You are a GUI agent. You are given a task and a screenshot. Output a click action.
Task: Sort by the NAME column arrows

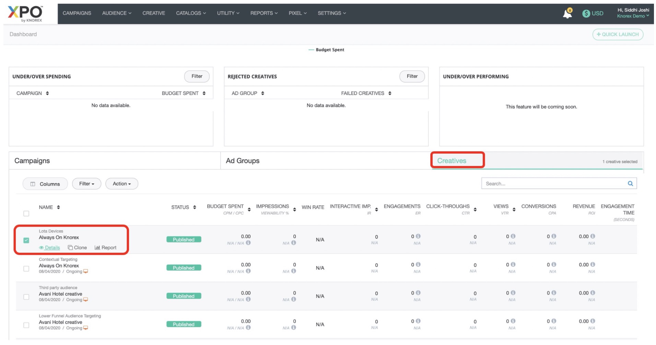point(58,207)
